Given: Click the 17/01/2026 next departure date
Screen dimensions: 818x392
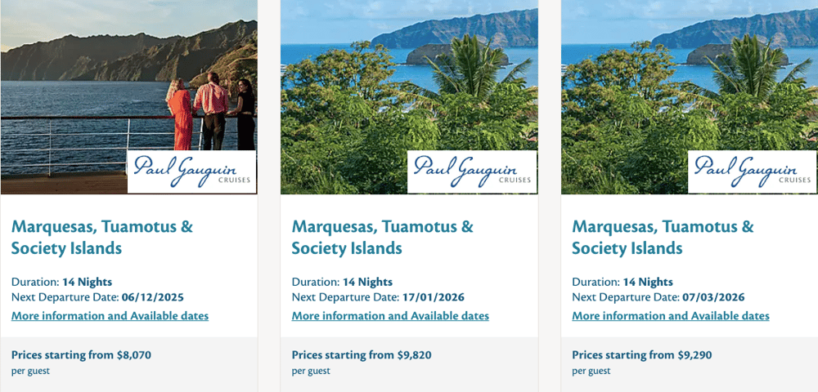Looking at the screenshot, I should click(434, 298).
